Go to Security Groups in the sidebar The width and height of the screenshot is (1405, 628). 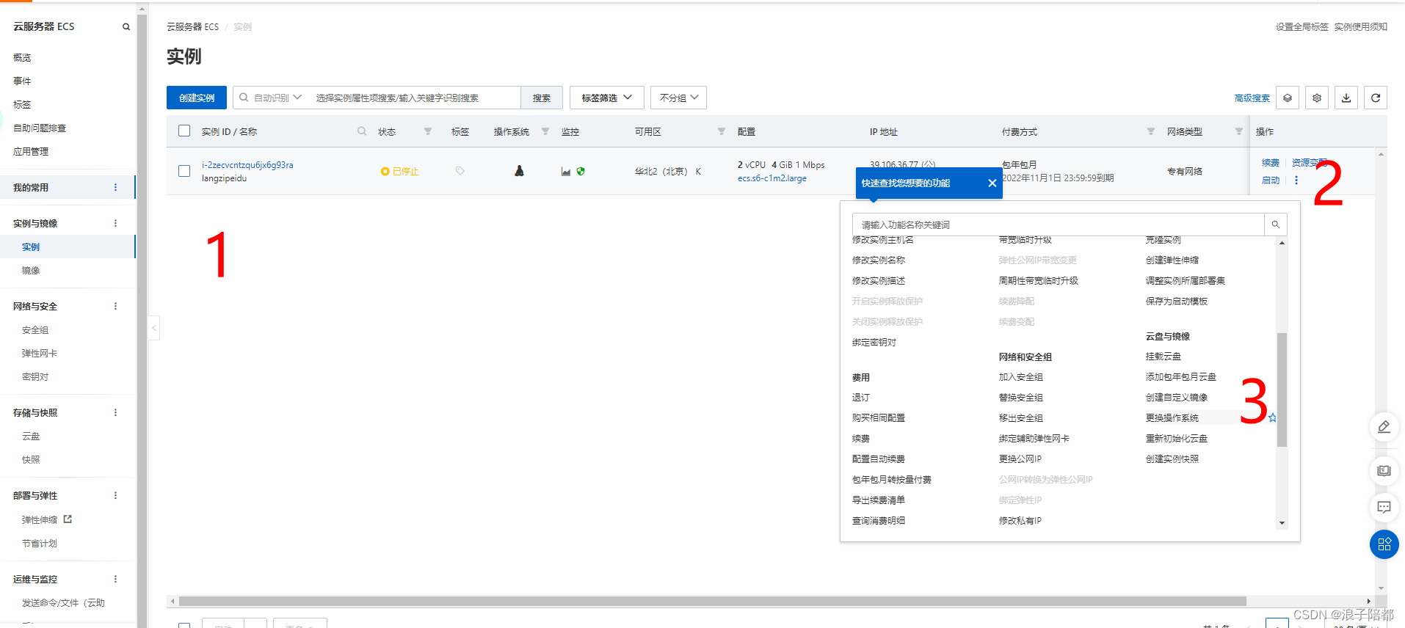(35, 330)
